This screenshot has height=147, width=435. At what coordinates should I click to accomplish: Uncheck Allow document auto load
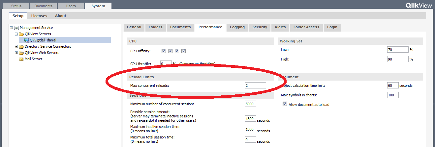(285, 104)
